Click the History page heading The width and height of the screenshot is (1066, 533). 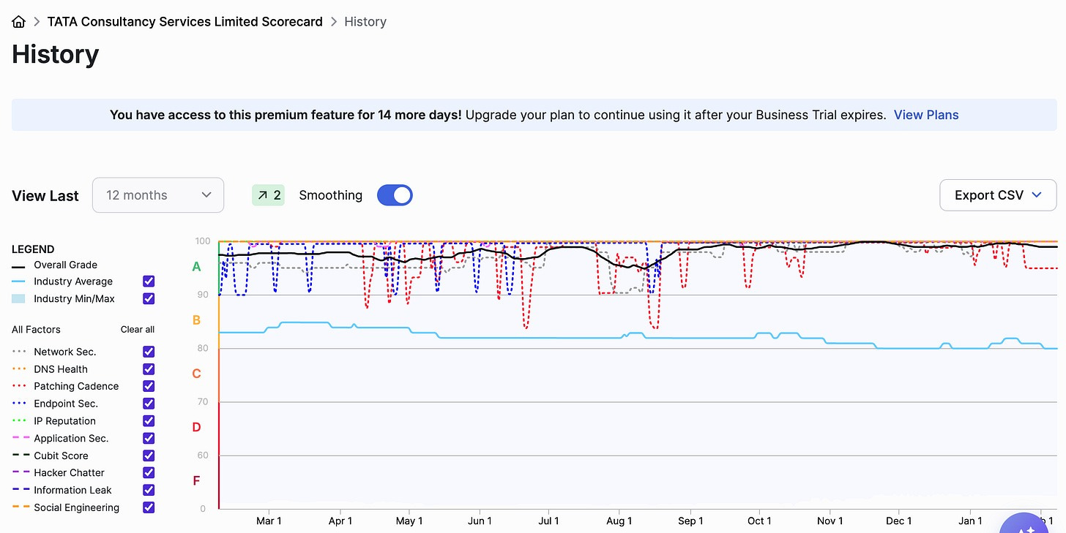pos(55,54)
